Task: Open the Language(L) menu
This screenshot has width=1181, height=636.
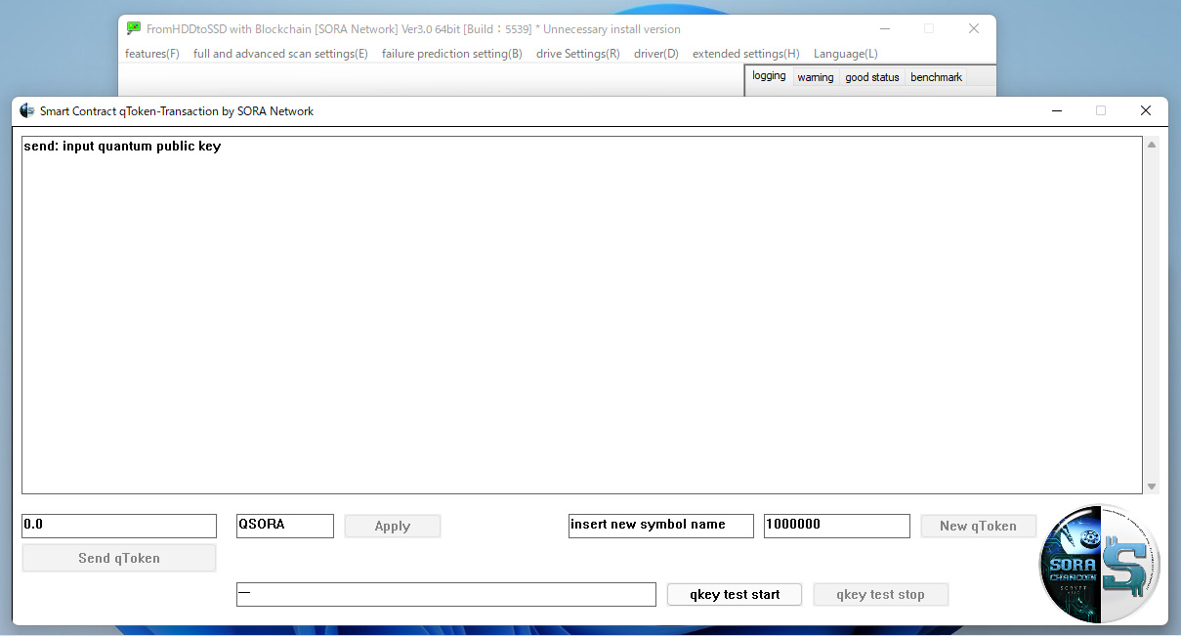Action: tap(846, 54)
